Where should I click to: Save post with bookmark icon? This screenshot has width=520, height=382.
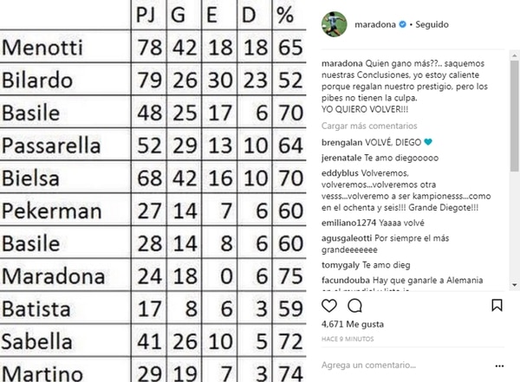[497, 306]
